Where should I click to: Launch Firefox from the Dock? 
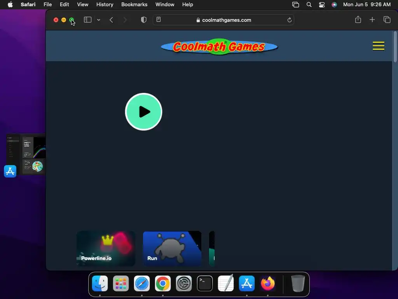coord(268,283)
